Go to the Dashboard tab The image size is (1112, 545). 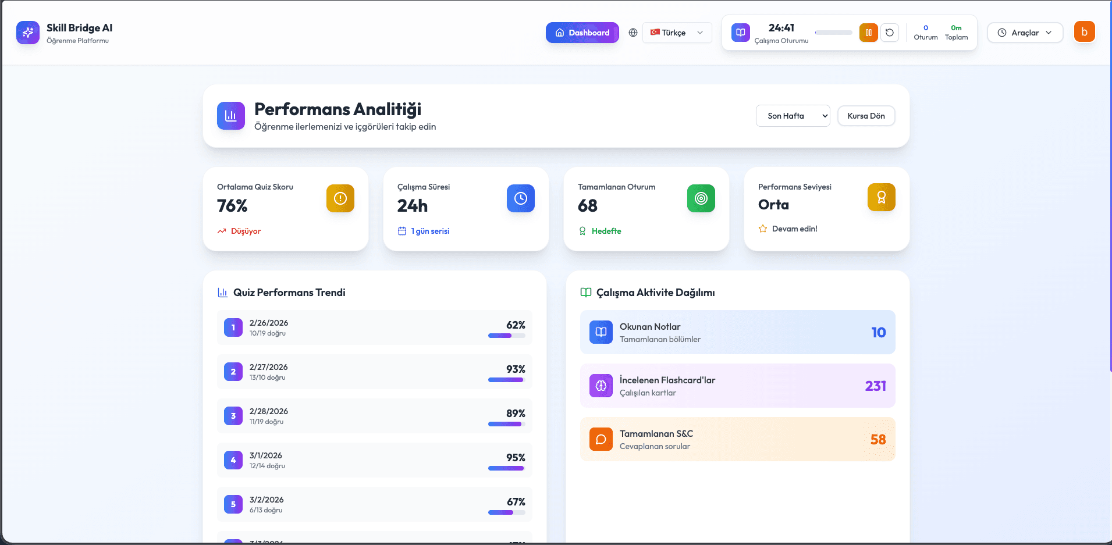point(582,33)
